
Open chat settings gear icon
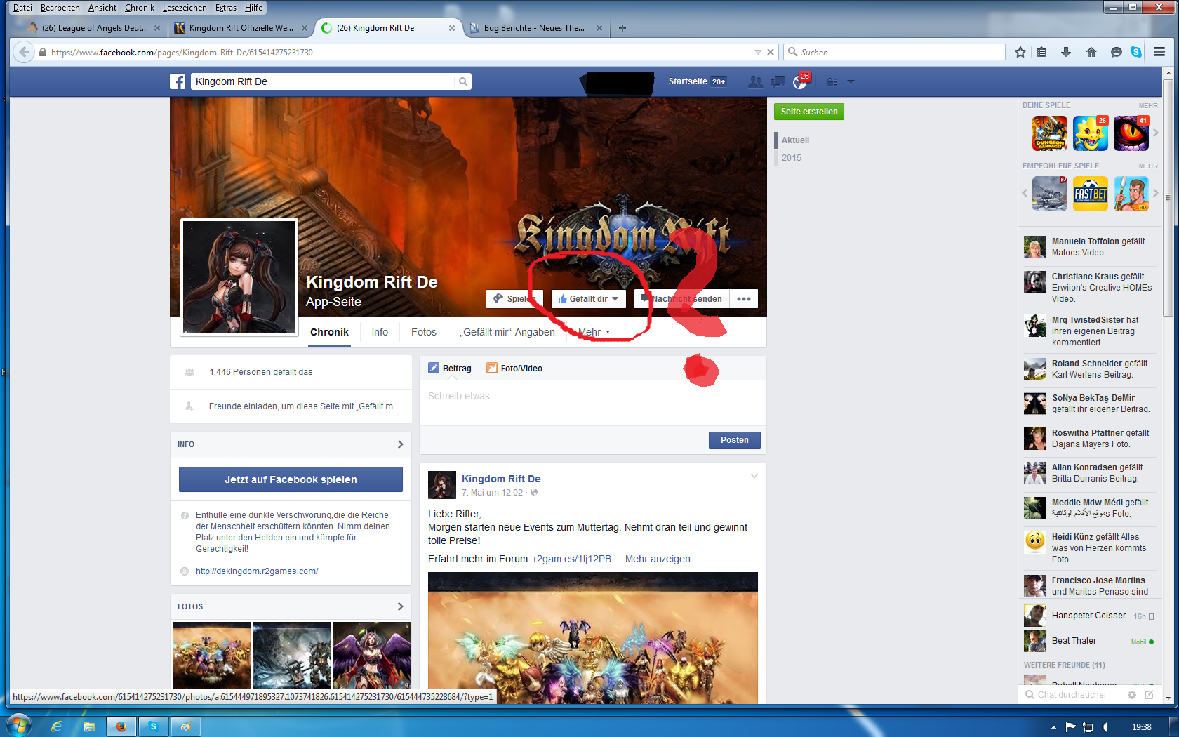coord(1131,695)
